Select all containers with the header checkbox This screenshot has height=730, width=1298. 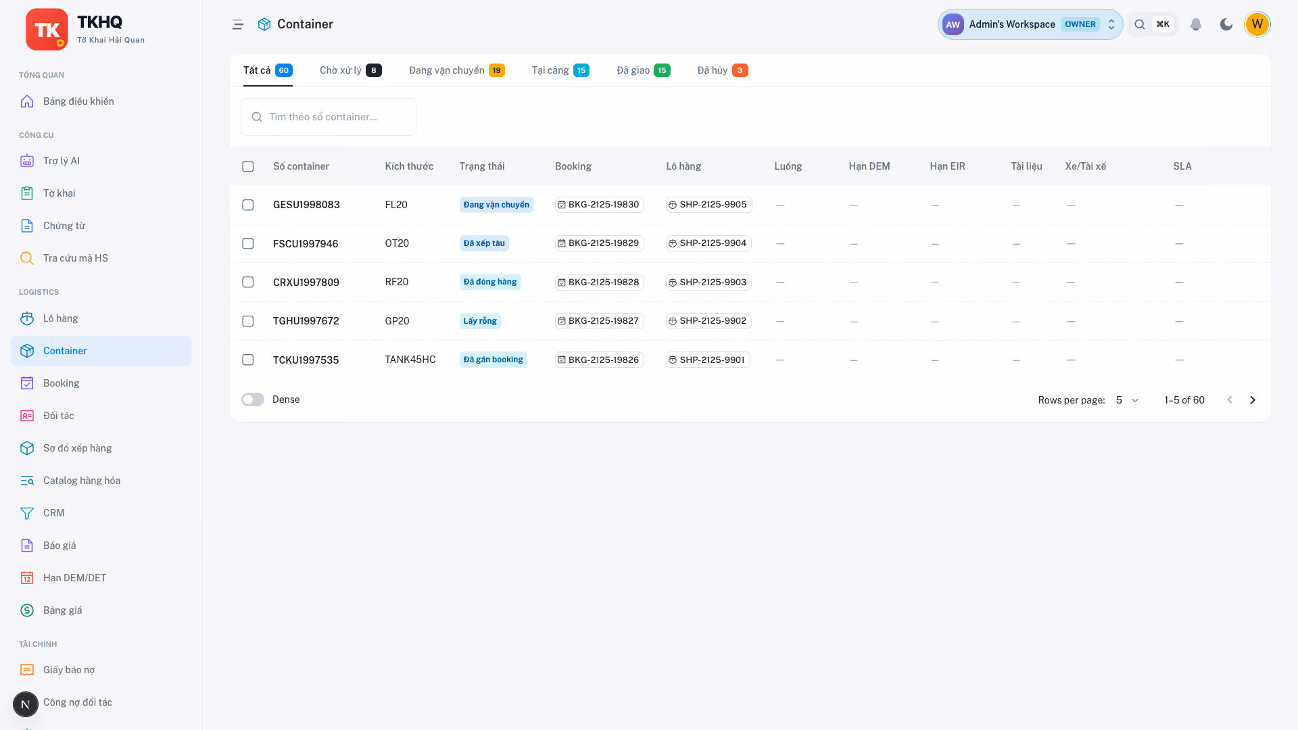[248, 166]
